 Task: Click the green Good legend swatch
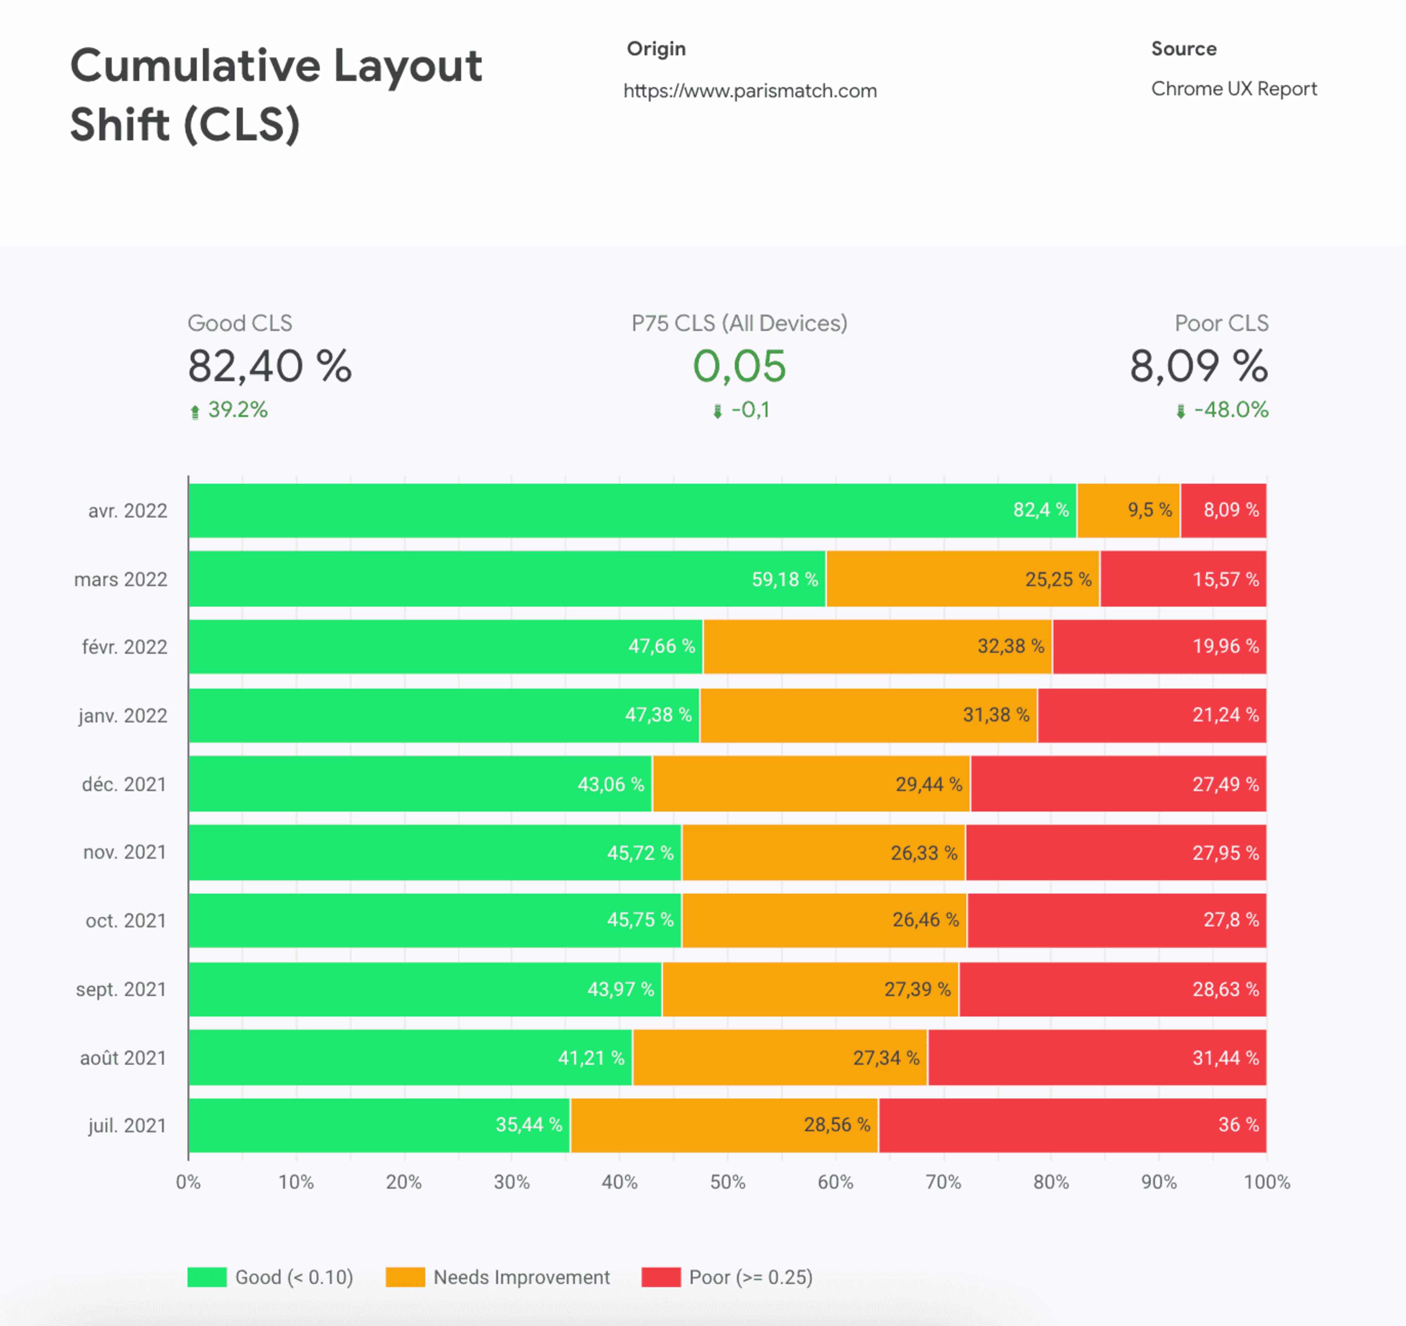[x=207, y=1277]
